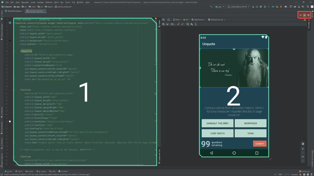Open the Gradle side panel
The image size is (314, 176).
click(x=312, y=14)
